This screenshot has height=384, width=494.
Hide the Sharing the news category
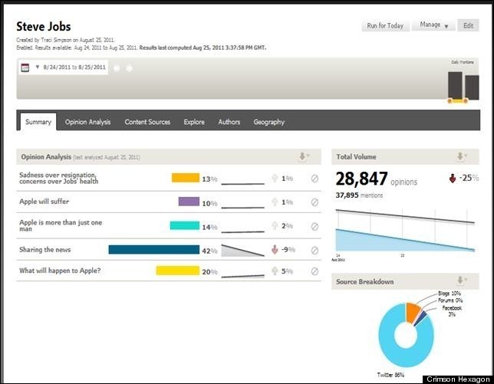315,250
